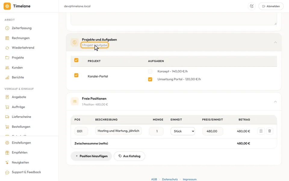
Task: Click the Angebote document icon
Action: pyautogui.click(x=7, y=97)
